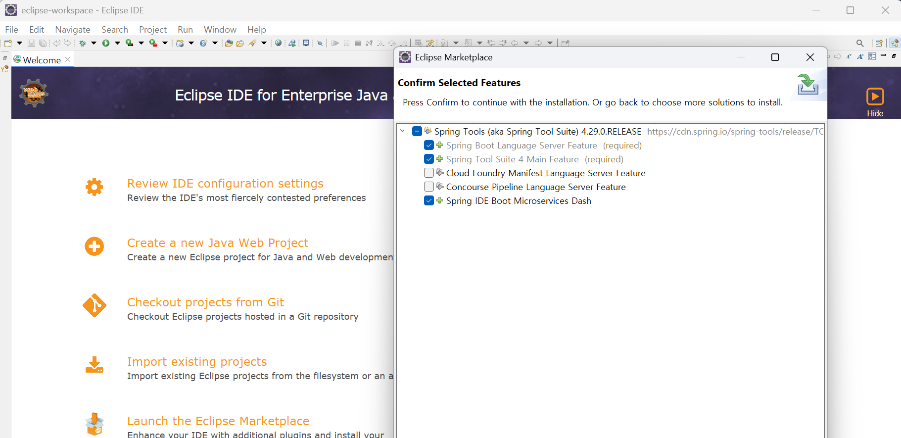Click the flashlight Search toolbar icon
The height and width of the screenshot is (438, 901).
(253, 43)
